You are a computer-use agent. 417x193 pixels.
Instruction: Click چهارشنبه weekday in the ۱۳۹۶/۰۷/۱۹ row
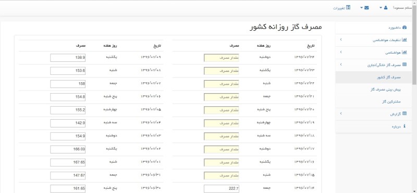coord(264,123)
